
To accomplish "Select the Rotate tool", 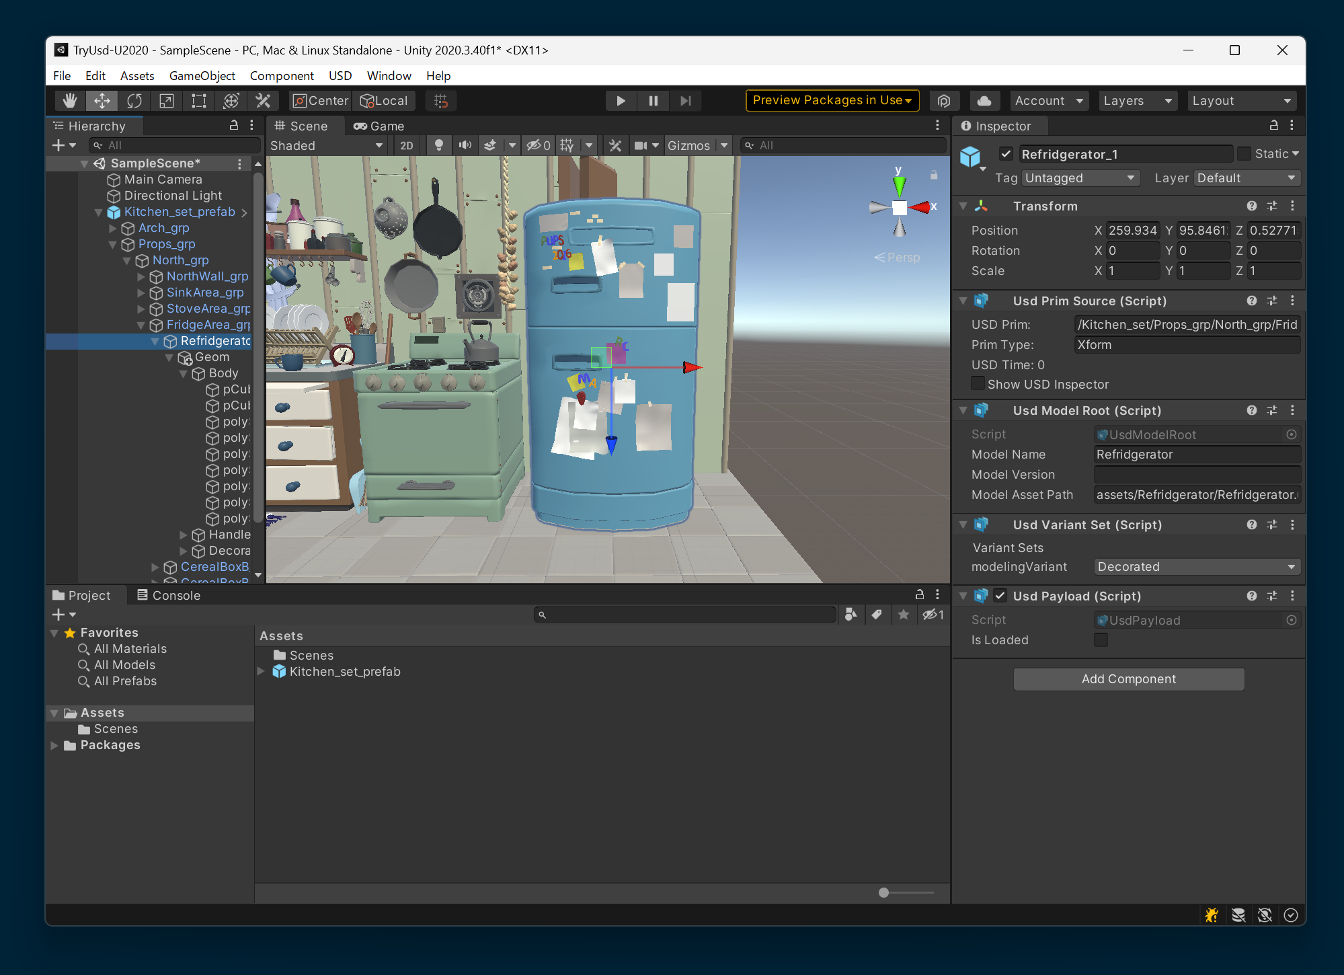I will tap(134, 101).
